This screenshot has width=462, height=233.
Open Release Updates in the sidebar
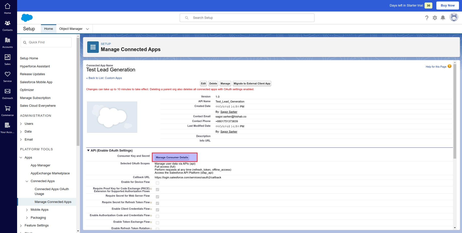tap(32, 74)
